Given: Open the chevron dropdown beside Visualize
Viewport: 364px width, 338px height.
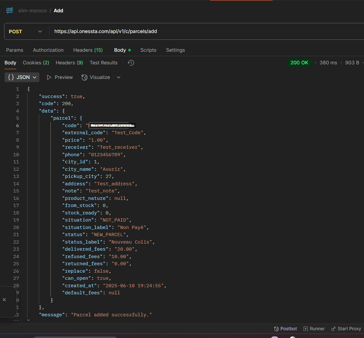Looking at the screenshot, I should 118,77.
